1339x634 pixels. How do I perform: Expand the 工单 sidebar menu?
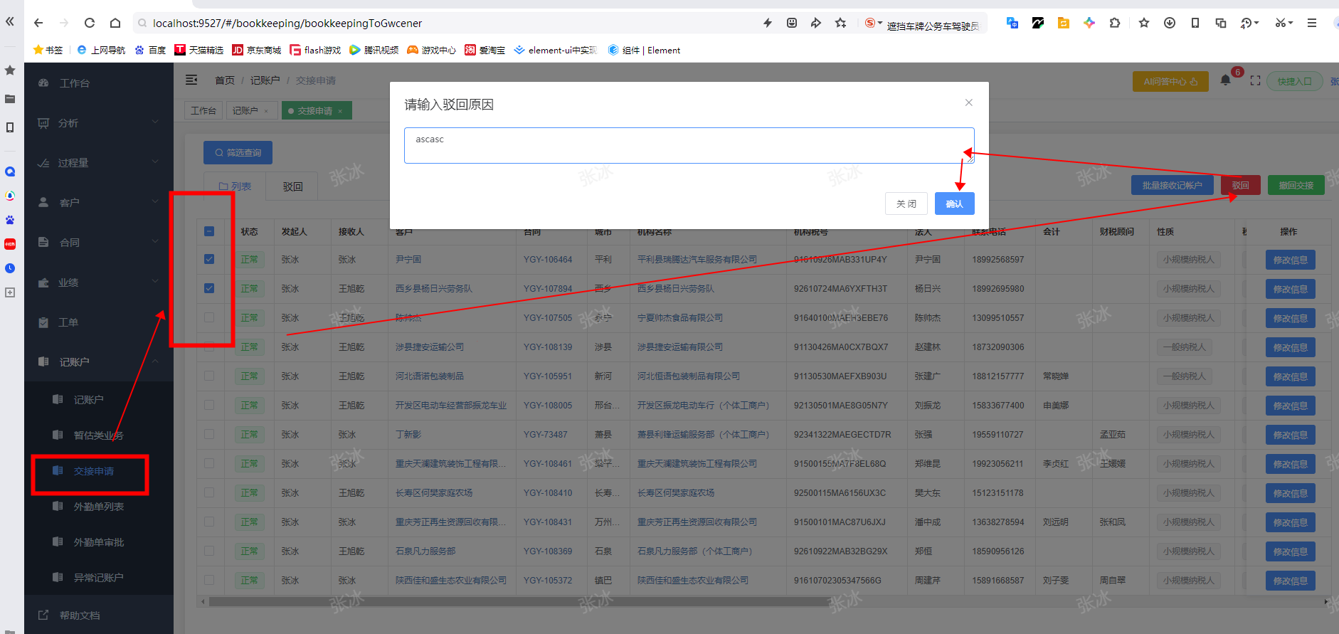(x=99, y=322)
